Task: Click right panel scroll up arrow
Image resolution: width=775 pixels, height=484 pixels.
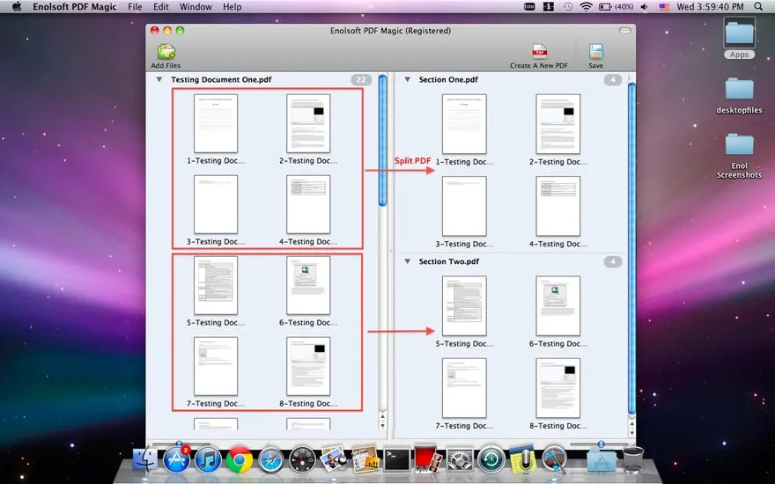Action: (x=631, y=424)
